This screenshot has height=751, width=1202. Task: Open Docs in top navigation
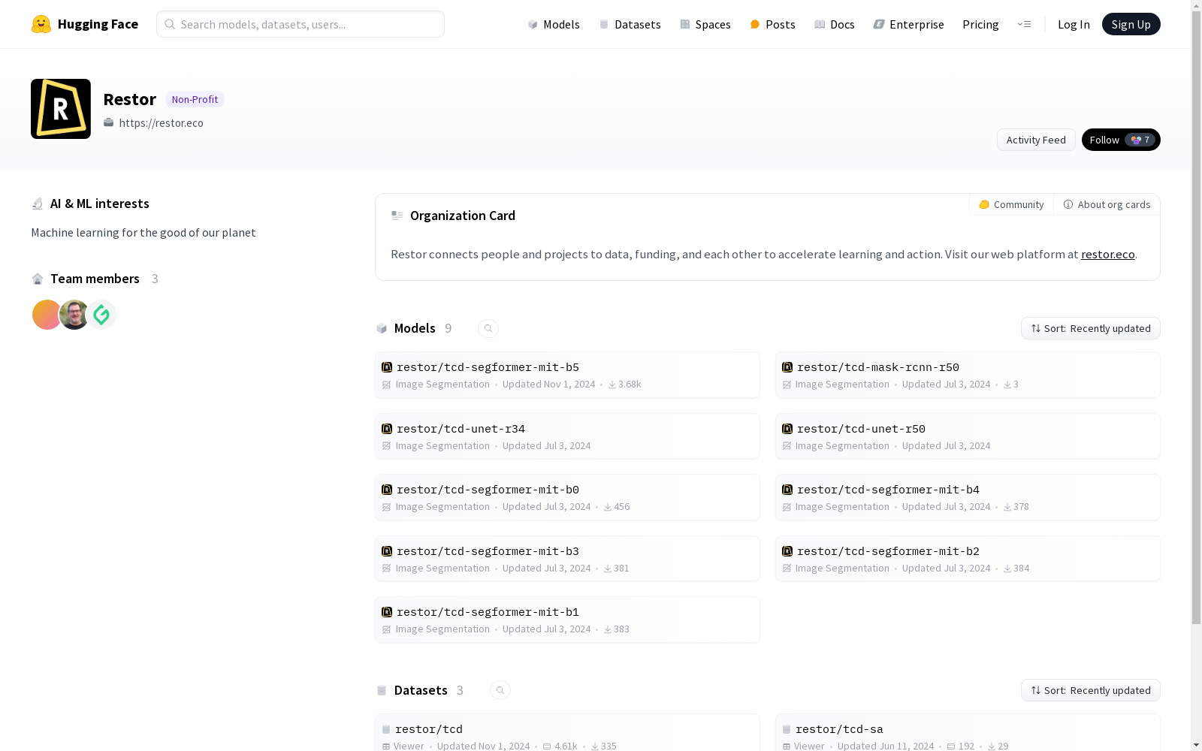click(834, 24)
